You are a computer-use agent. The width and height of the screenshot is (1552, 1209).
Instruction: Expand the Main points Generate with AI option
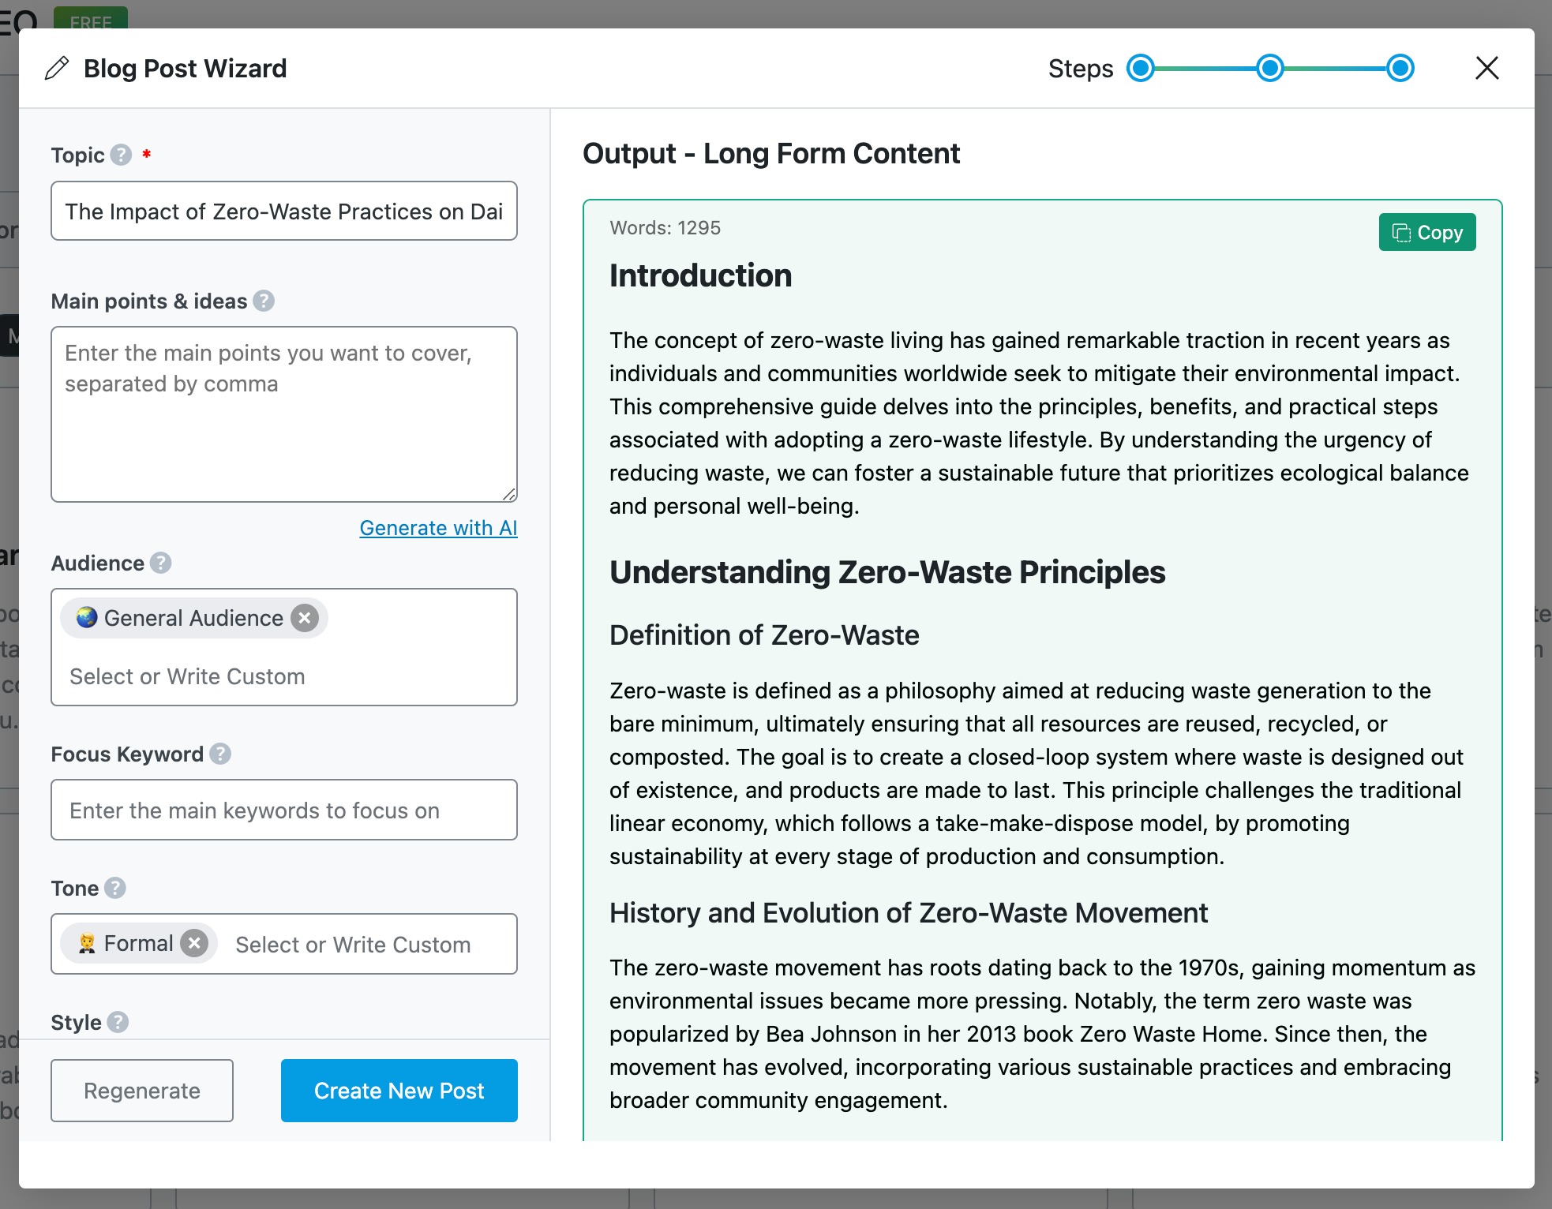click(437, 528)
